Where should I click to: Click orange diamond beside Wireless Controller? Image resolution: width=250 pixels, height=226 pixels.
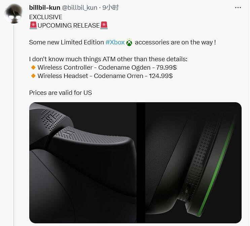[33, 67]
